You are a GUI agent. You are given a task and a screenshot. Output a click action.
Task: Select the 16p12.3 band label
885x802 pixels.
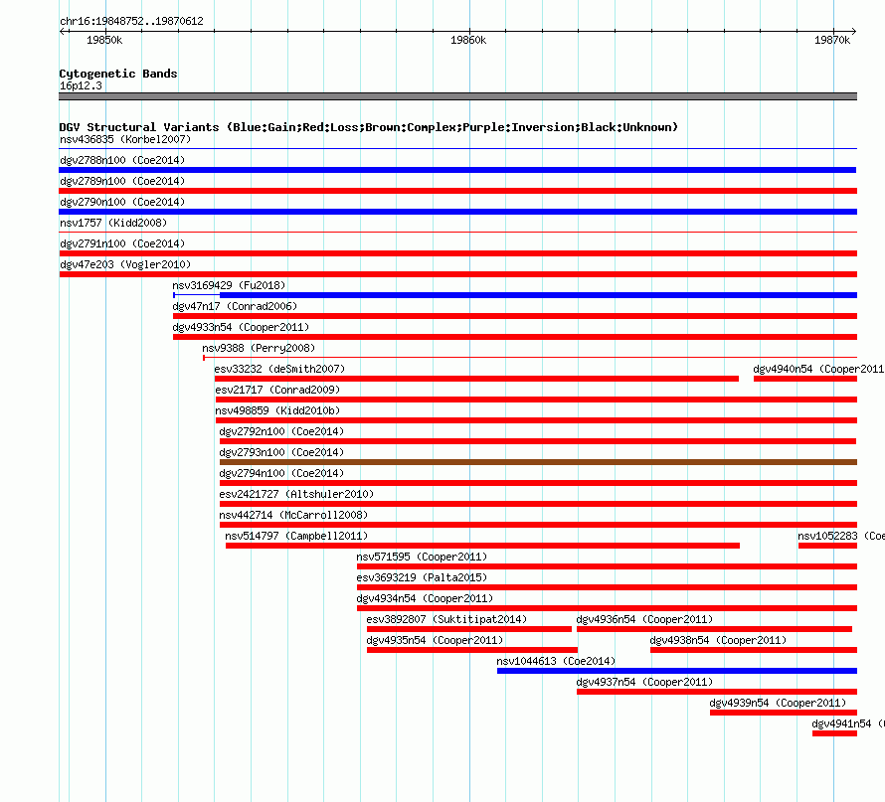coord(81,85)
